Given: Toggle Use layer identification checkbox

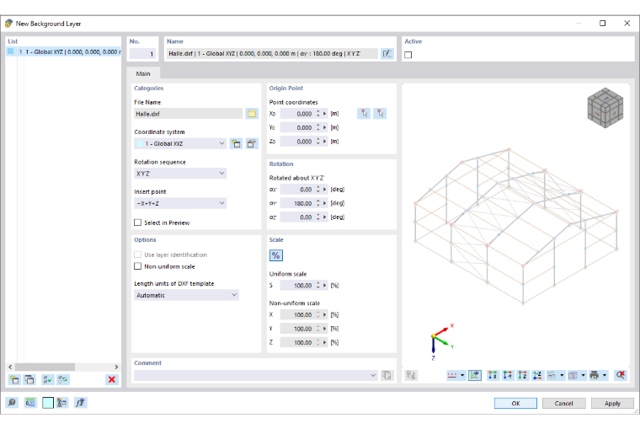Looking at the screenshot, I should click(137, 255).
